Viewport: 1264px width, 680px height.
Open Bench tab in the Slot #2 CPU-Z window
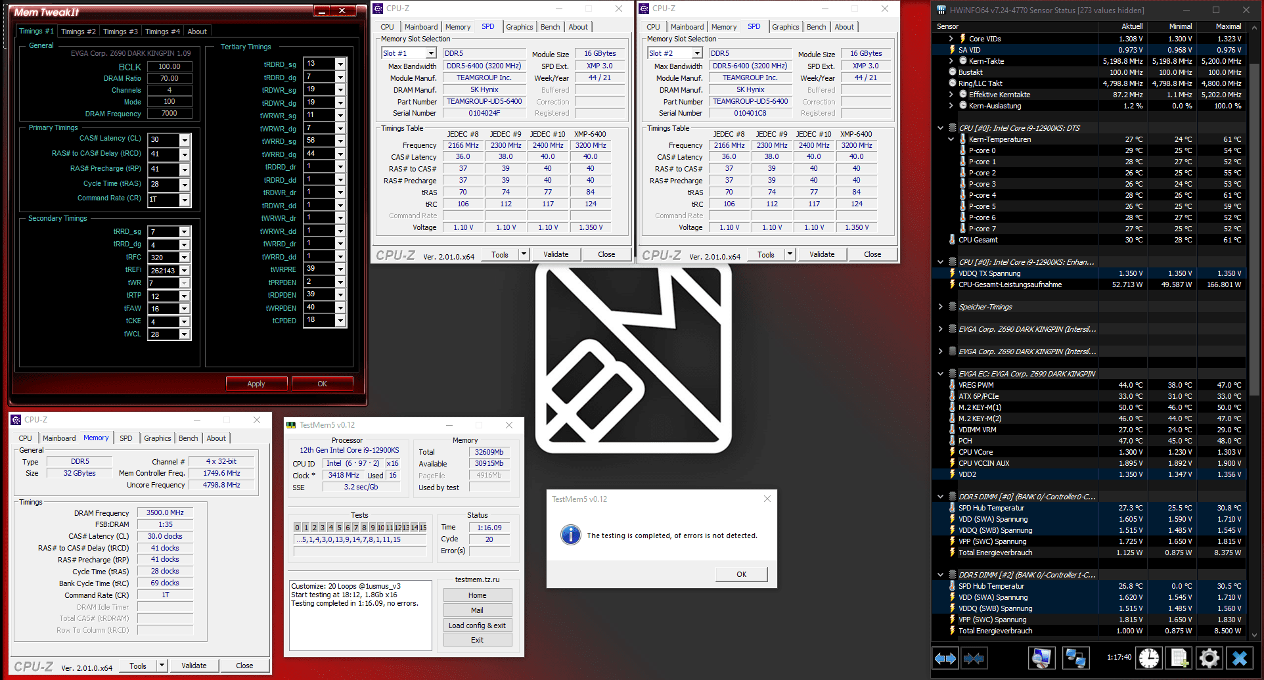tap(817, 27)
